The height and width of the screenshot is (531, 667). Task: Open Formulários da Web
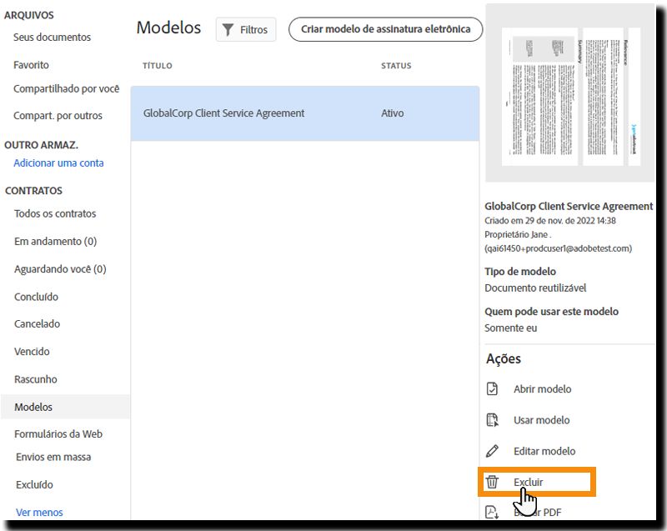pos(58,434)
